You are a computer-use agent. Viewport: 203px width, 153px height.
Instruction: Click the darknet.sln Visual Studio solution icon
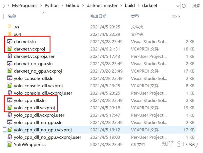9,41
